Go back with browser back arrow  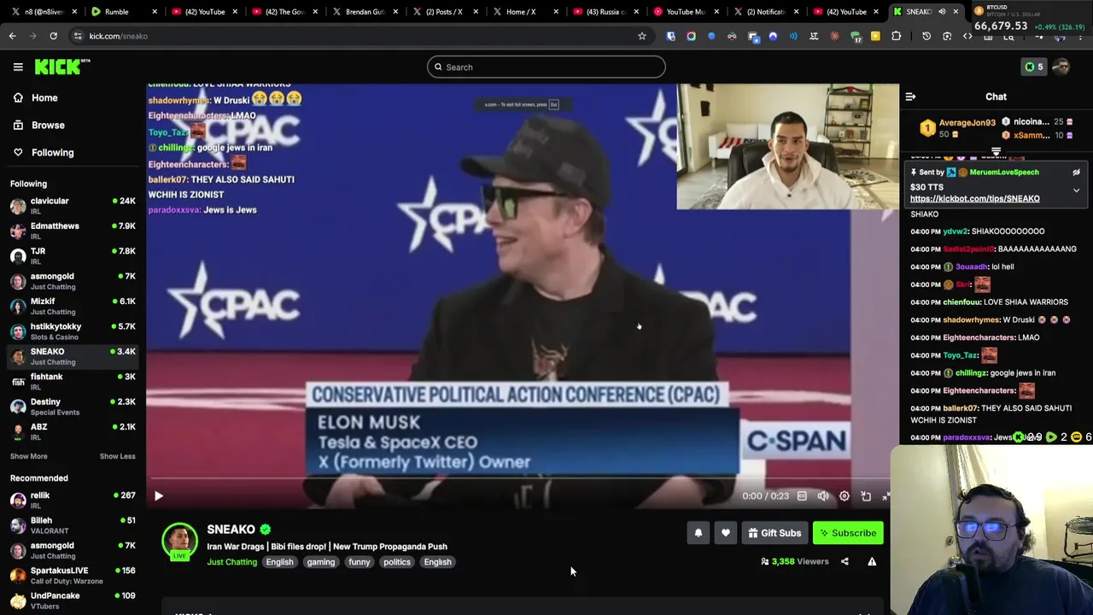pyautogui.click(x=12, y=36)
